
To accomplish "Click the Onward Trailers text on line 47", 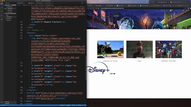I will point(53,22).
